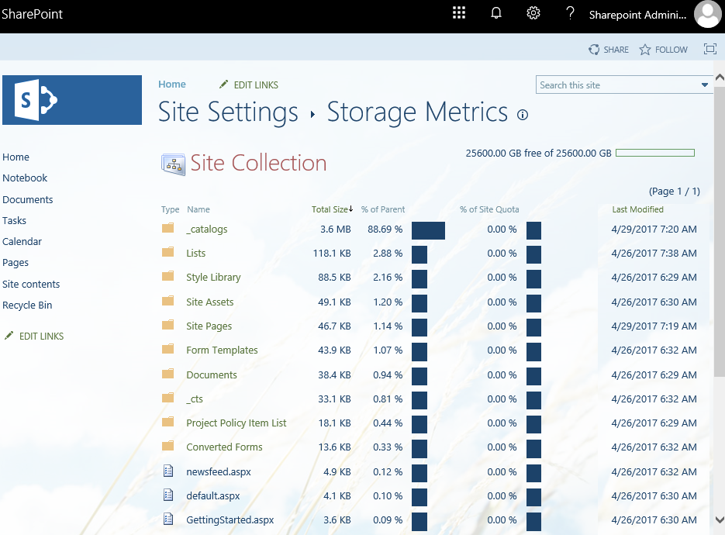Open the notifications bell
Viewport: 725px width, 535px height.
(x=496, y=12)
